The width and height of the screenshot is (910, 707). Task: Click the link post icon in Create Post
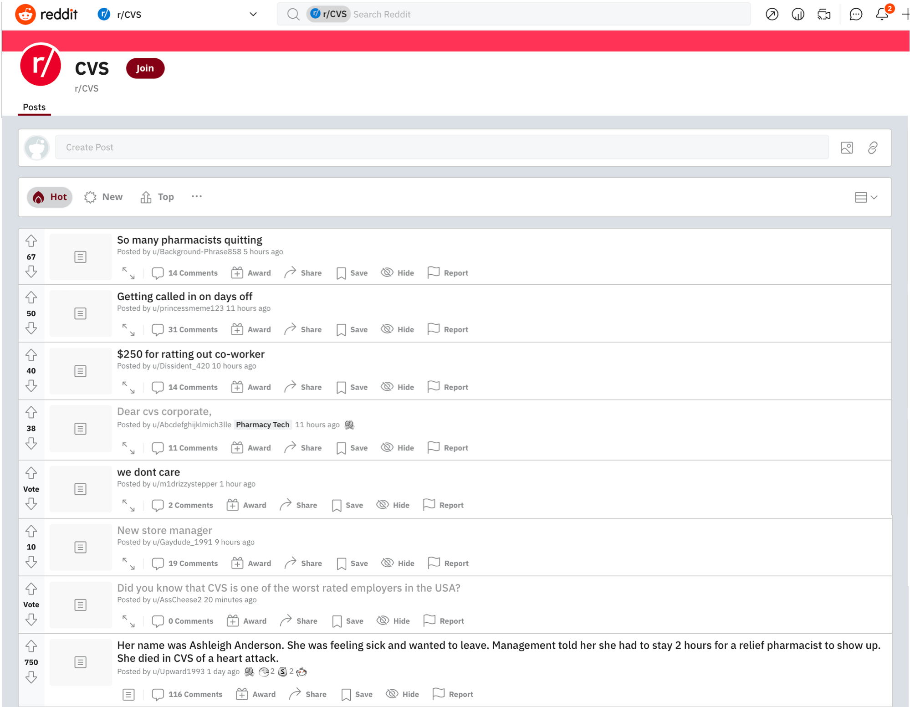click(873, 148)
